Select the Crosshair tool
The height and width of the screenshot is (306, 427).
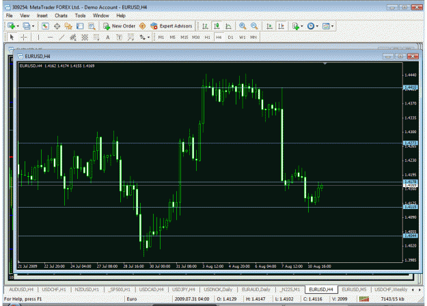pos(24,38)
